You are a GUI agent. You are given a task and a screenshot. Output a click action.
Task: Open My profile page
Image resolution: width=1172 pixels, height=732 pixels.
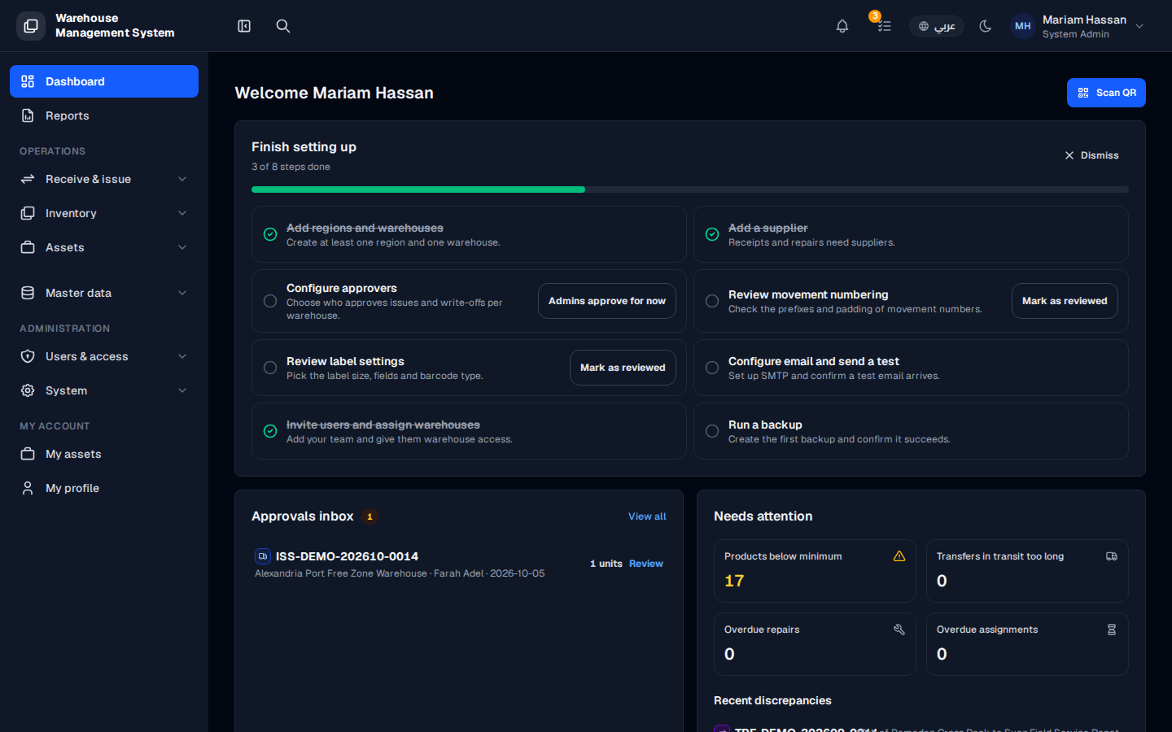coord(104,488)
